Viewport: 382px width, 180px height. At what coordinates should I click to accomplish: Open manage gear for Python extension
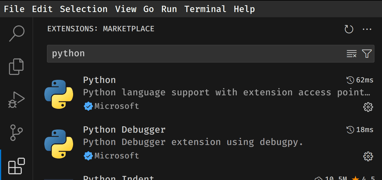point(368,107)
